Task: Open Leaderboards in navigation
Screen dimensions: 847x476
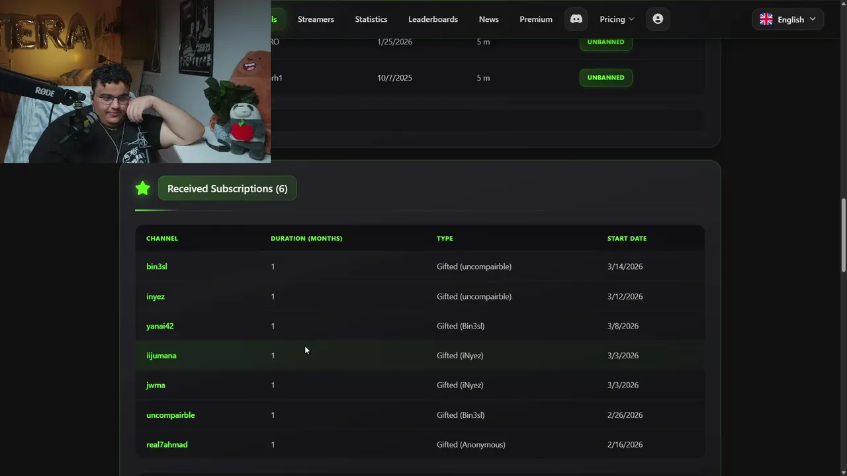Action: coord(433,19)
